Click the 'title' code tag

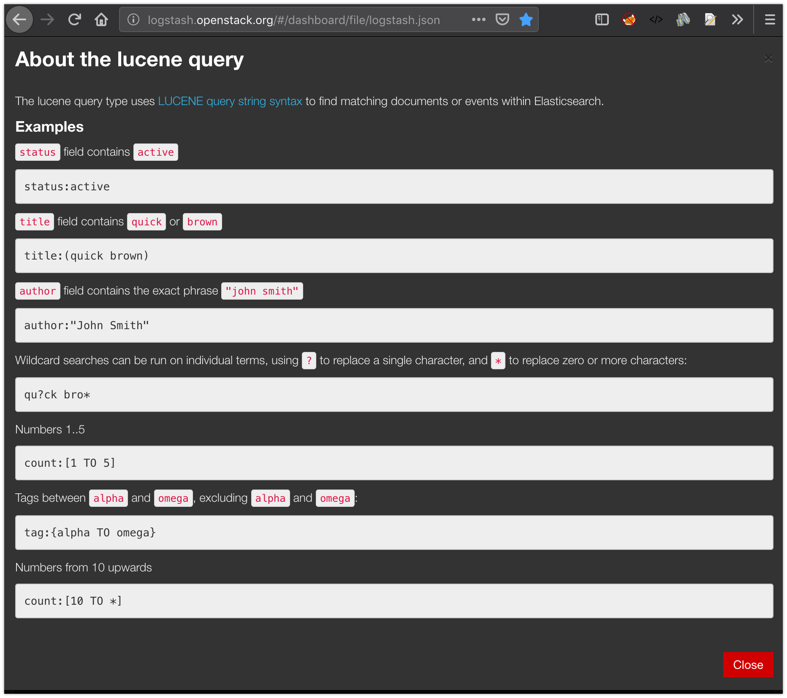tap(35, 222)
